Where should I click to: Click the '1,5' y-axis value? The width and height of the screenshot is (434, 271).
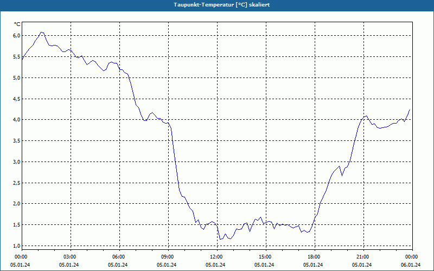pyautogui.click(x=17, y=225)
